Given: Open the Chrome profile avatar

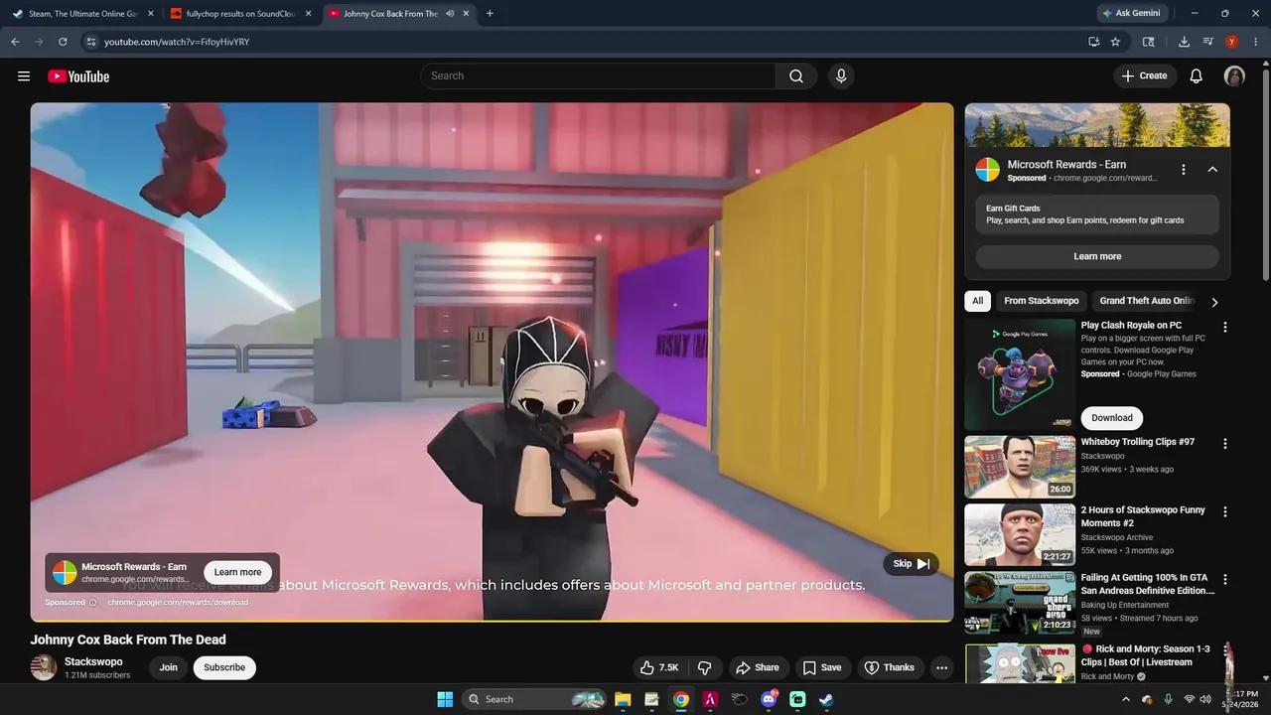Looking at the screenshot, I should point(1231,42).
